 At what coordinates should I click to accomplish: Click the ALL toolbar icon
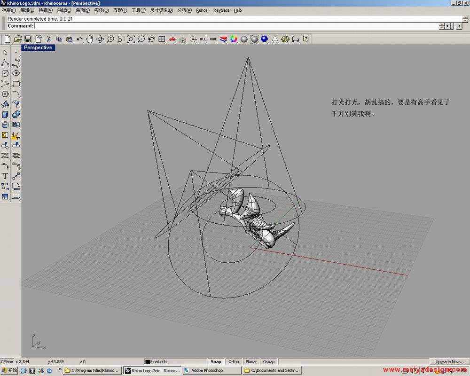[x=203, y=39]
